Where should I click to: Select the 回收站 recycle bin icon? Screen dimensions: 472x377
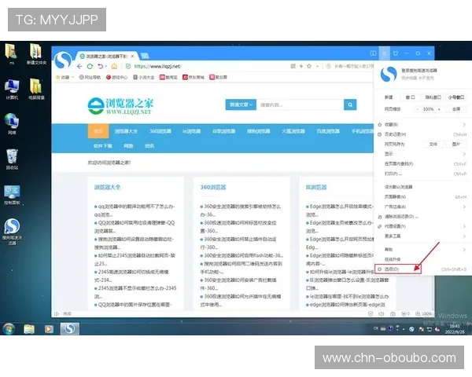[12, 159]
